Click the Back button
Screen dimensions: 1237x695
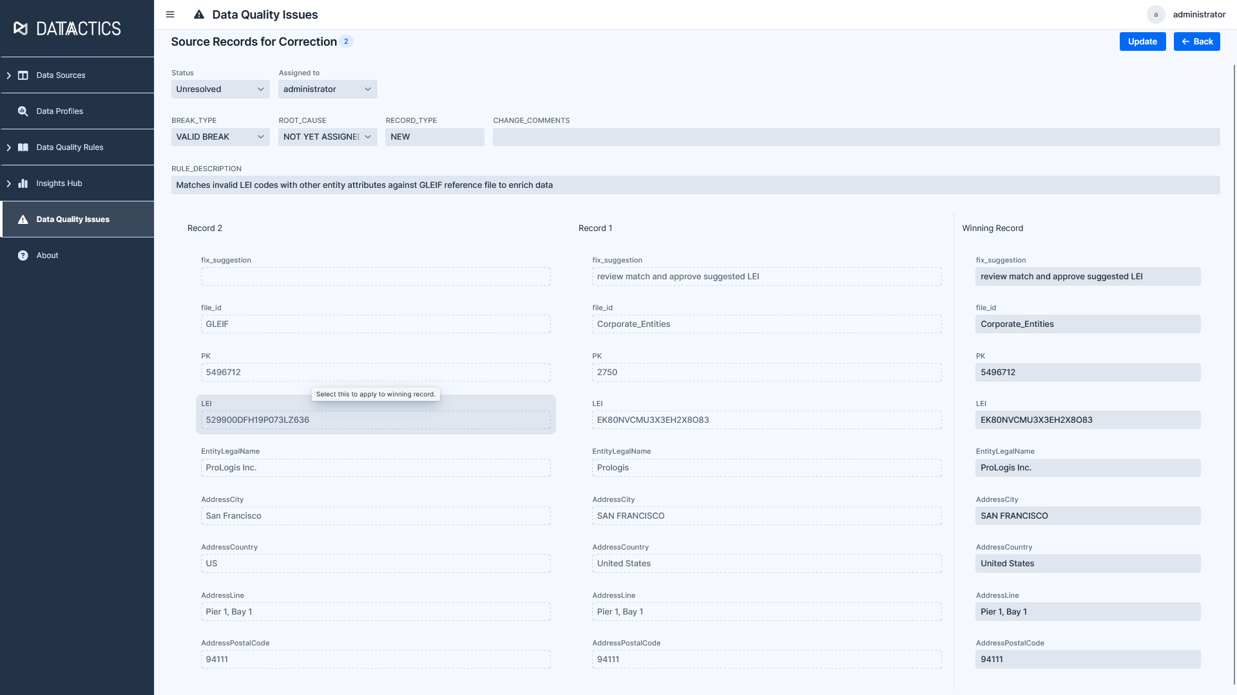[x=1196, y=41]
